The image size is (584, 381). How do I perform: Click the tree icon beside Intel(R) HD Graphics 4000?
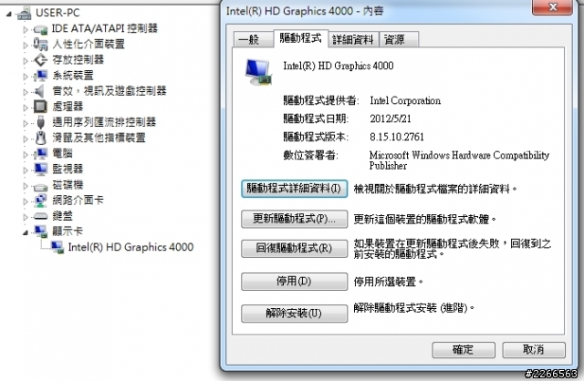pos(57,247)
